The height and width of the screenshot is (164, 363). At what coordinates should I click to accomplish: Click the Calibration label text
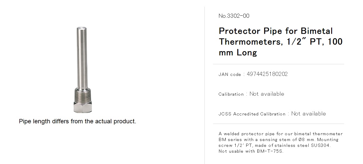tap(231, 94)
